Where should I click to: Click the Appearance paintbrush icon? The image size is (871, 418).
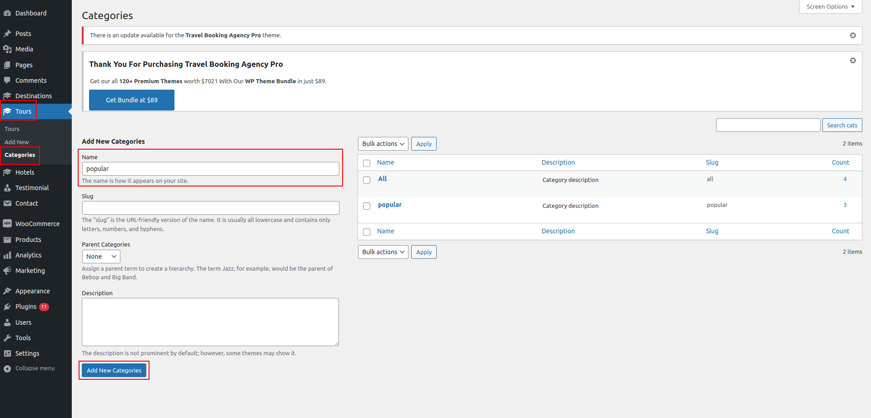click(x=7, y=291)
